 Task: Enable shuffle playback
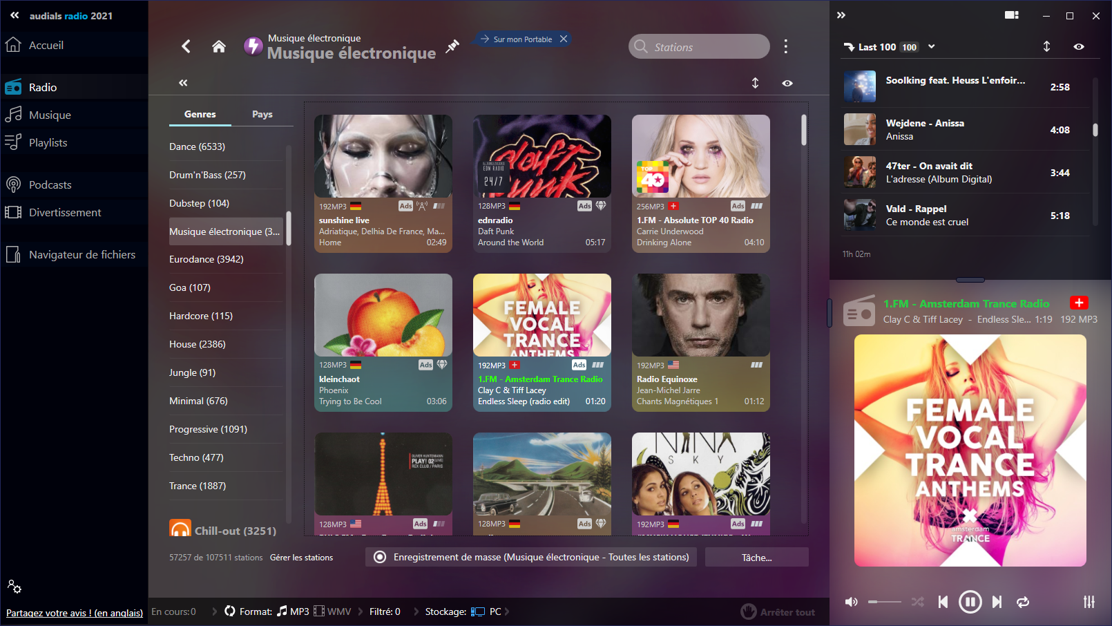[917, 602]
